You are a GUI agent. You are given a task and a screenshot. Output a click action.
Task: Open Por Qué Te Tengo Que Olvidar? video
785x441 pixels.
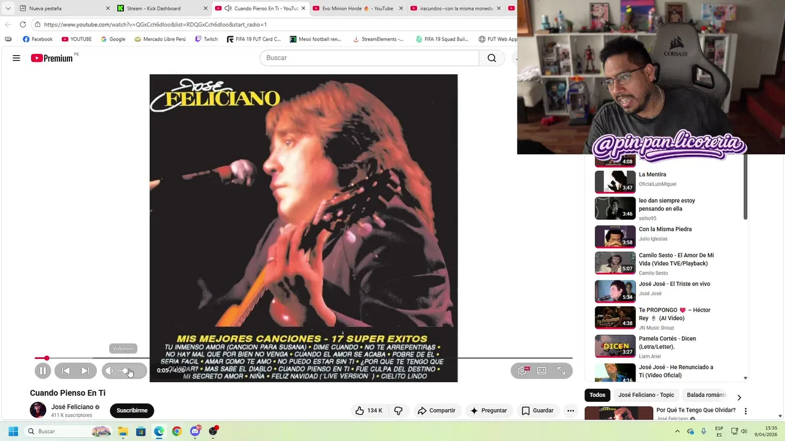click(x=696, y=410)
